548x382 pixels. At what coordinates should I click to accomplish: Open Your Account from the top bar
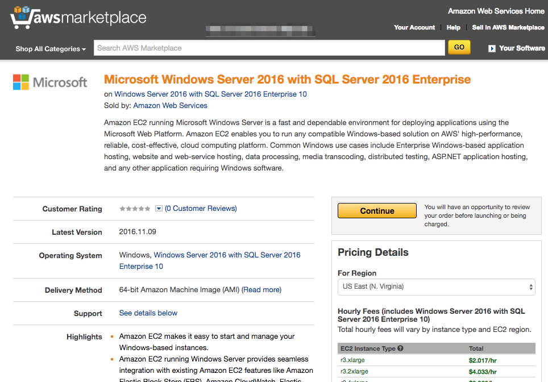pyautogui.click(x=414, y=27)
